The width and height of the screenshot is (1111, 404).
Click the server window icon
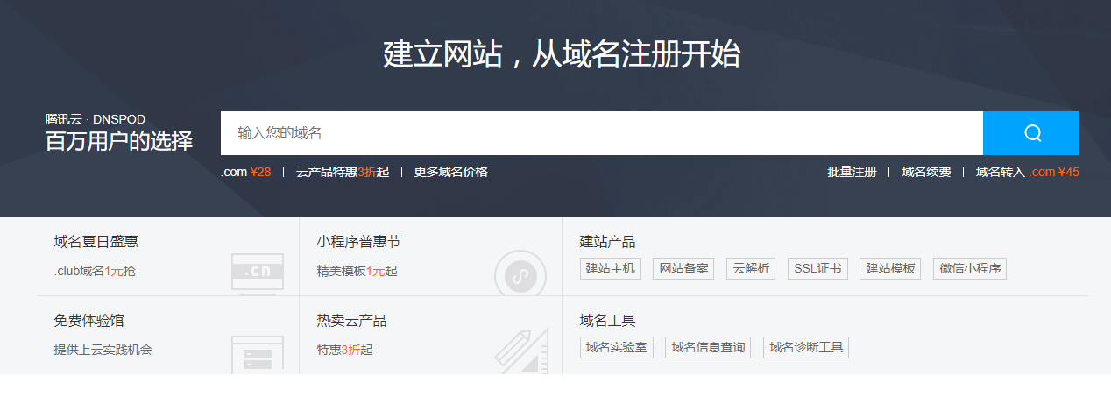click(258, 353)
